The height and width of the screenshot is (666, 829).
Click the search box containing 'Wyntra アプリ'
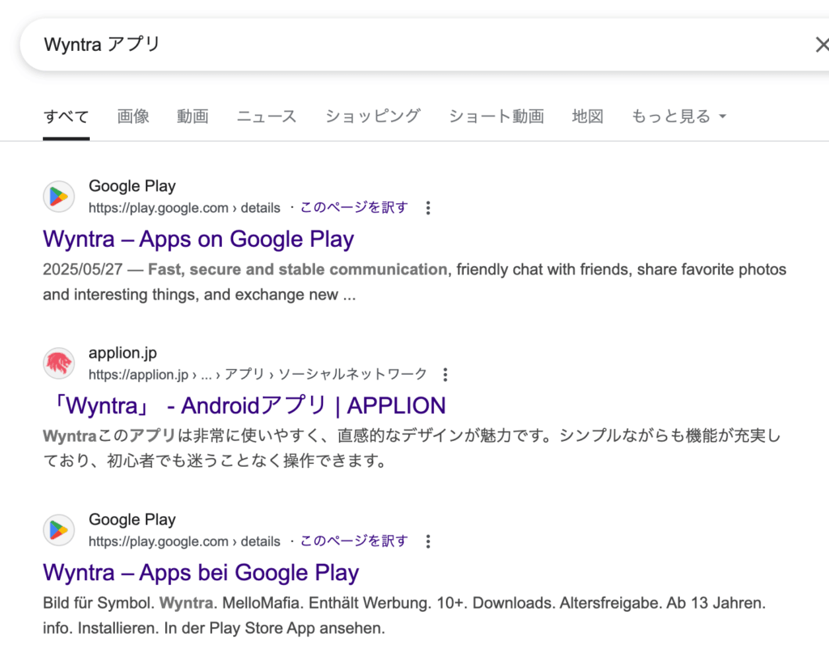coord(424,45)
